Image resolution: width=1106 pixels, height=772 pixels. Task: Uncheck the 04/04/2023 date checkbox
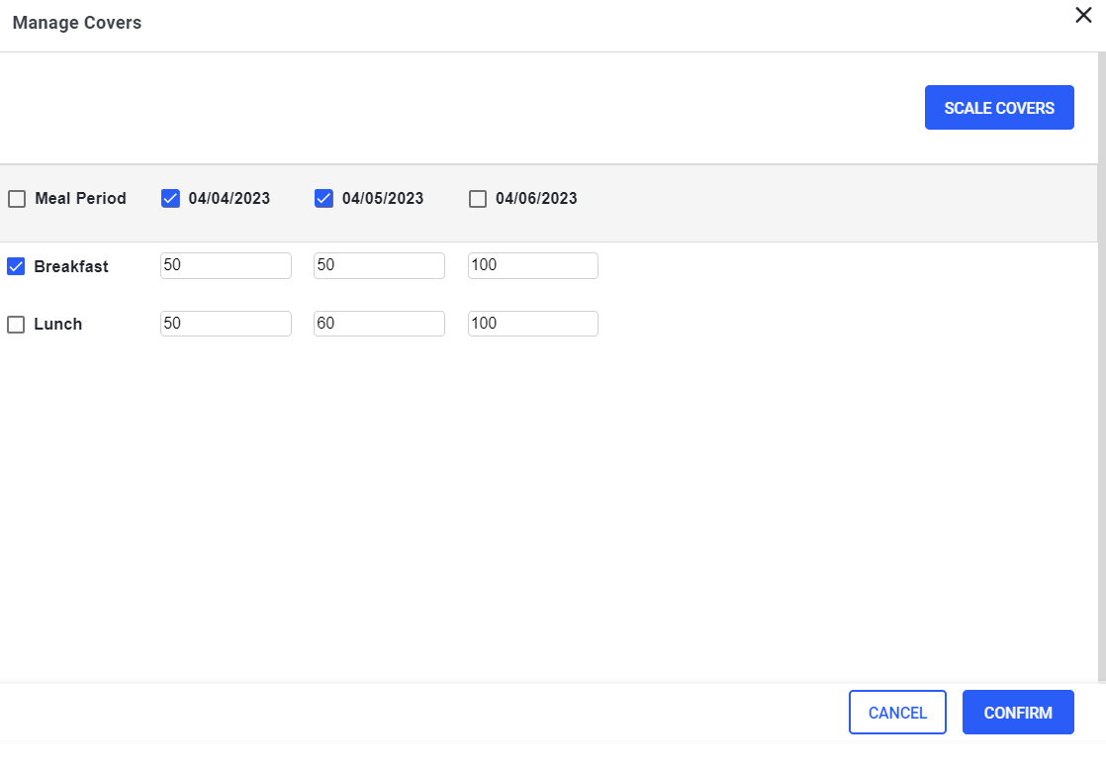171,198
